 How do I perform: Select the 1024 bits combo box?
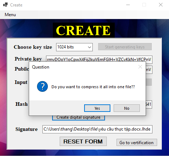pos(74,47)
